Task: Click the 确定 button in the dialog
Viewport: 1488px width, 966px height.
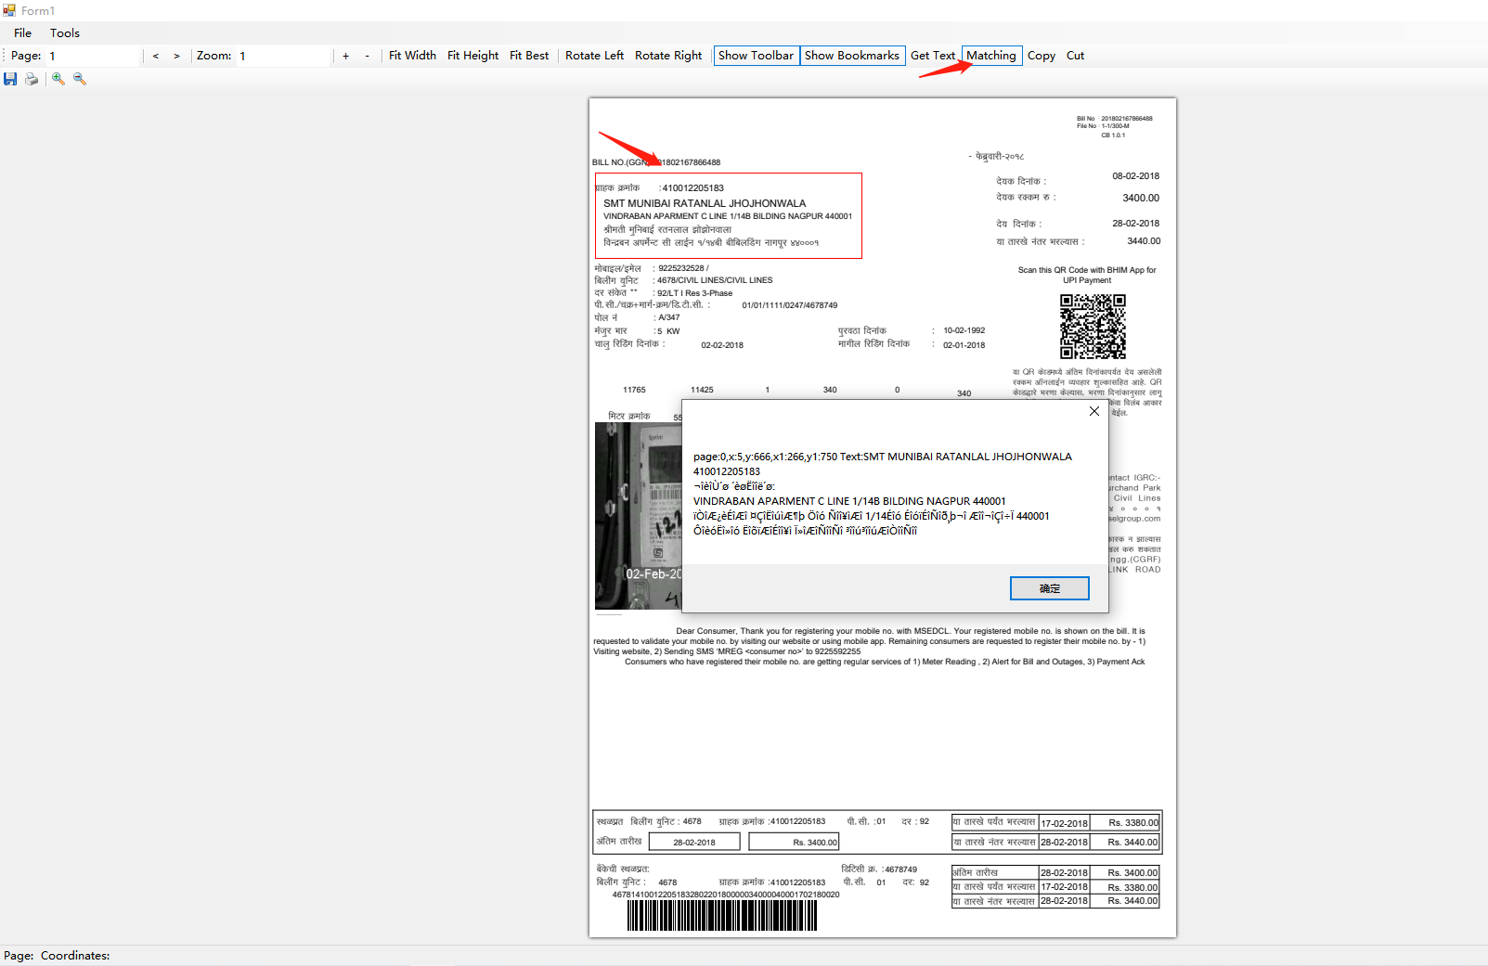Action: (x=1049, y=588)
